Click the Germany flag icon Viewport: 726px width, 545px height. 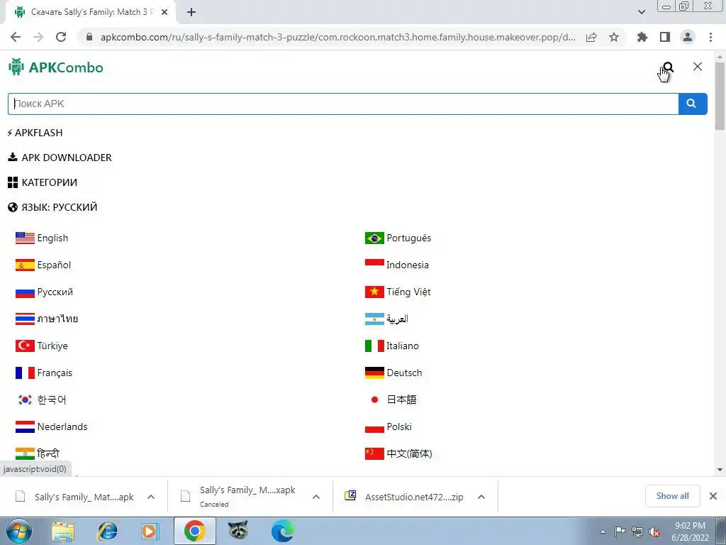coord(374,373)
